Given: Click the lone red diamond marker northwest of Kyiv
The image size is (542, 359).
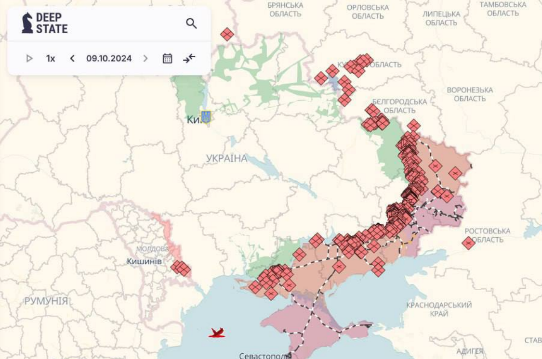Looking at the screenshot, I should coord(227,34).
